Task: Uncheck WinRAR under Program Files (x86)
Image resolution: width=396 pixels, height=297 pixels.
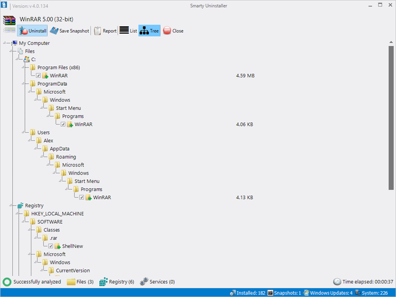Action: (x=38, y=76)
